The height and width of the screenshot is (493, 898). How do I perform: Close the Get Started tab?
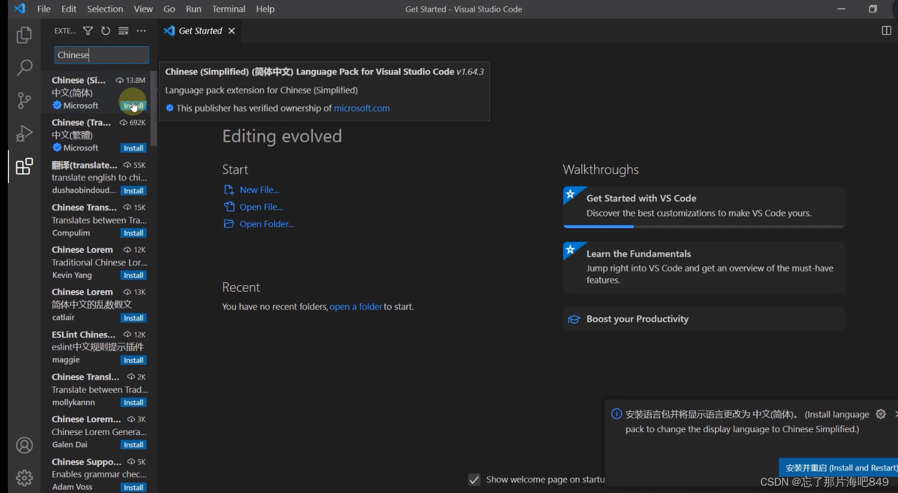click(232, 31)
